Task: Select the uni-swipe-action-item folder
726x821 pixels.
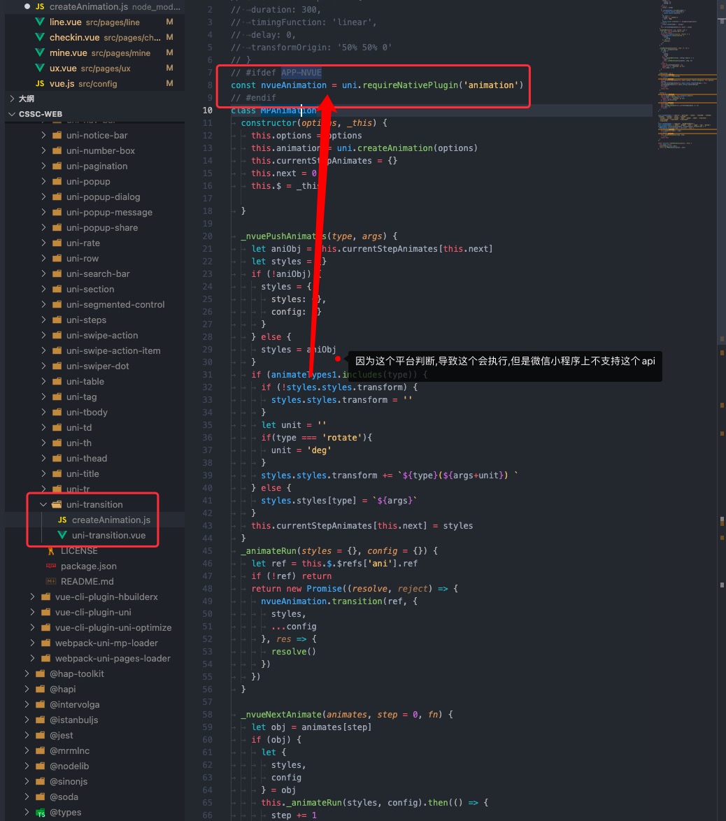Action: pyautogui.click(x=113, y=351)
